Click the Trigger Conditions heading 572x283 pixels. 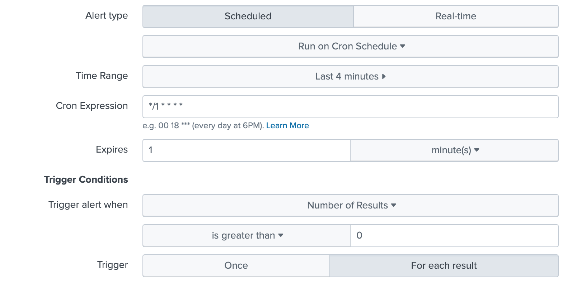[x=86, y=180]
